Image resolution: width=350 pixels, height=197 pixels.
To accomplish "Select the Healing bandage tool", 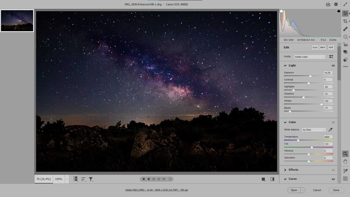I will (345, 29).
